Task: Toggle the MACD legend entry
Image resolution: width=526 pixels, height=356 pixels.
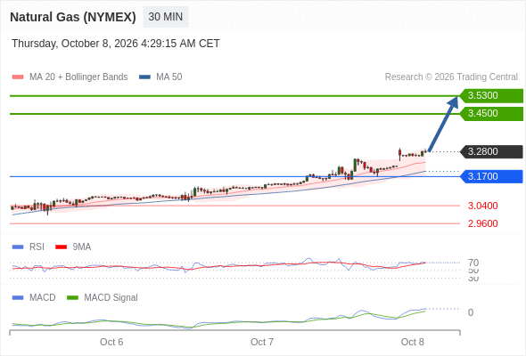Action: tap(34, 297)
